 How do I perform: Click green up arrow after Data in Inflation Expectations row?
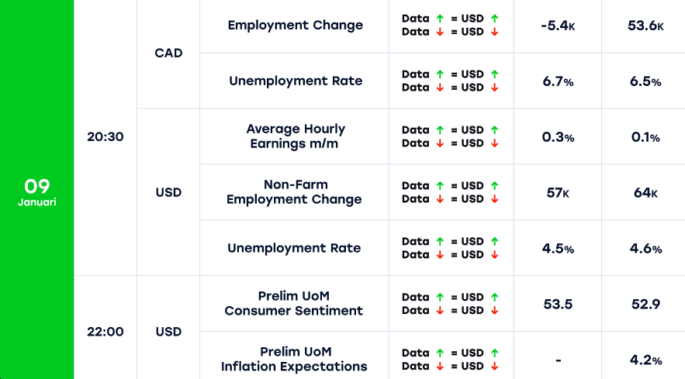[x=440, y=353]
